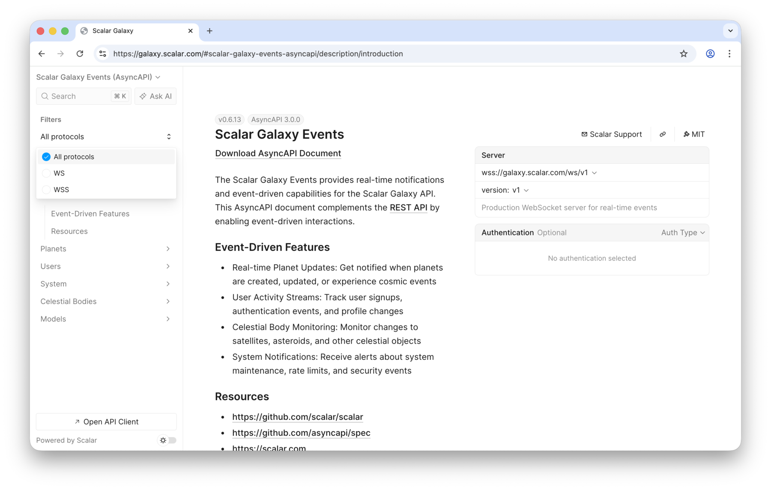The width and height of the screenshot is (771, 490).
Task: Click the Filters label
Action: [51, 119]
